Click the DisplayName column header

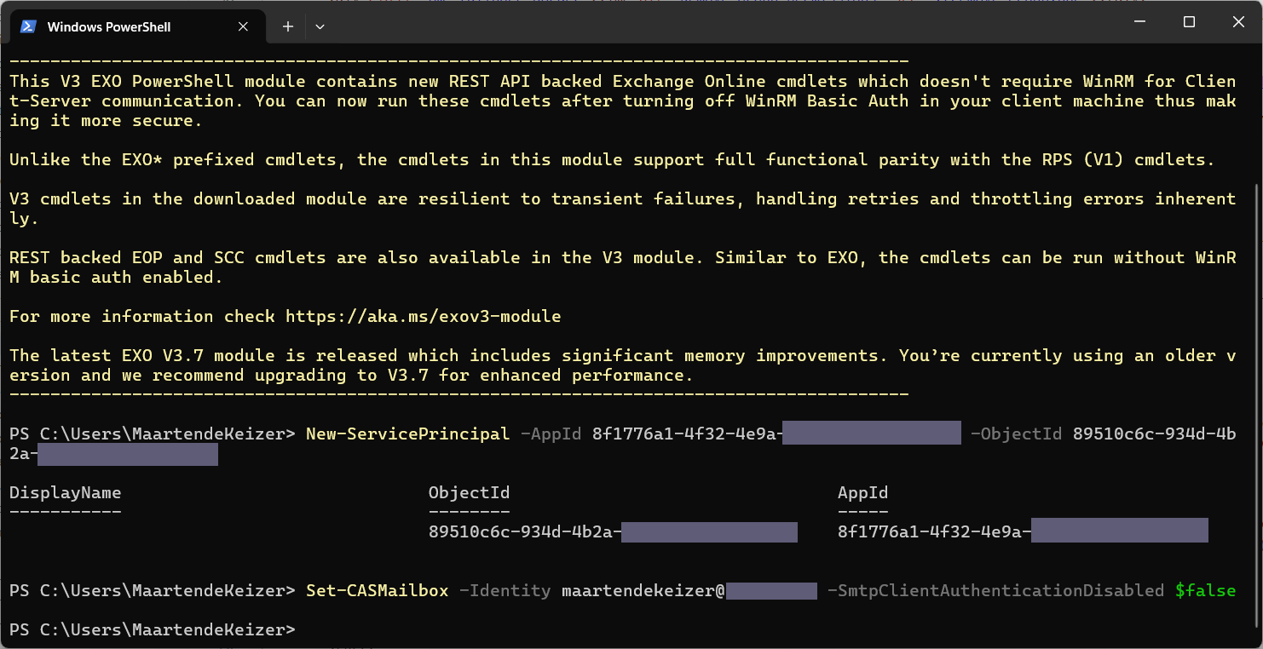point(65,493)
